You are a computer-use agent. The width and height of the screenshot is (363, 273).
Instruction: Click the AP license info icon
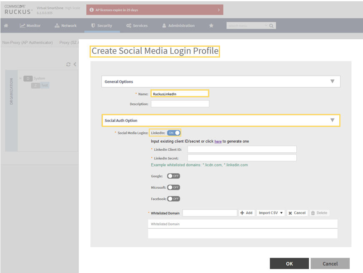click(92, 10)
